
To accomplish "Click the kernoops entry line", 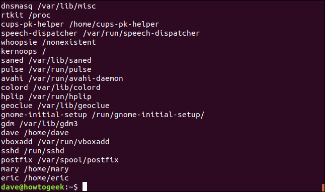I will pos(23,51).
